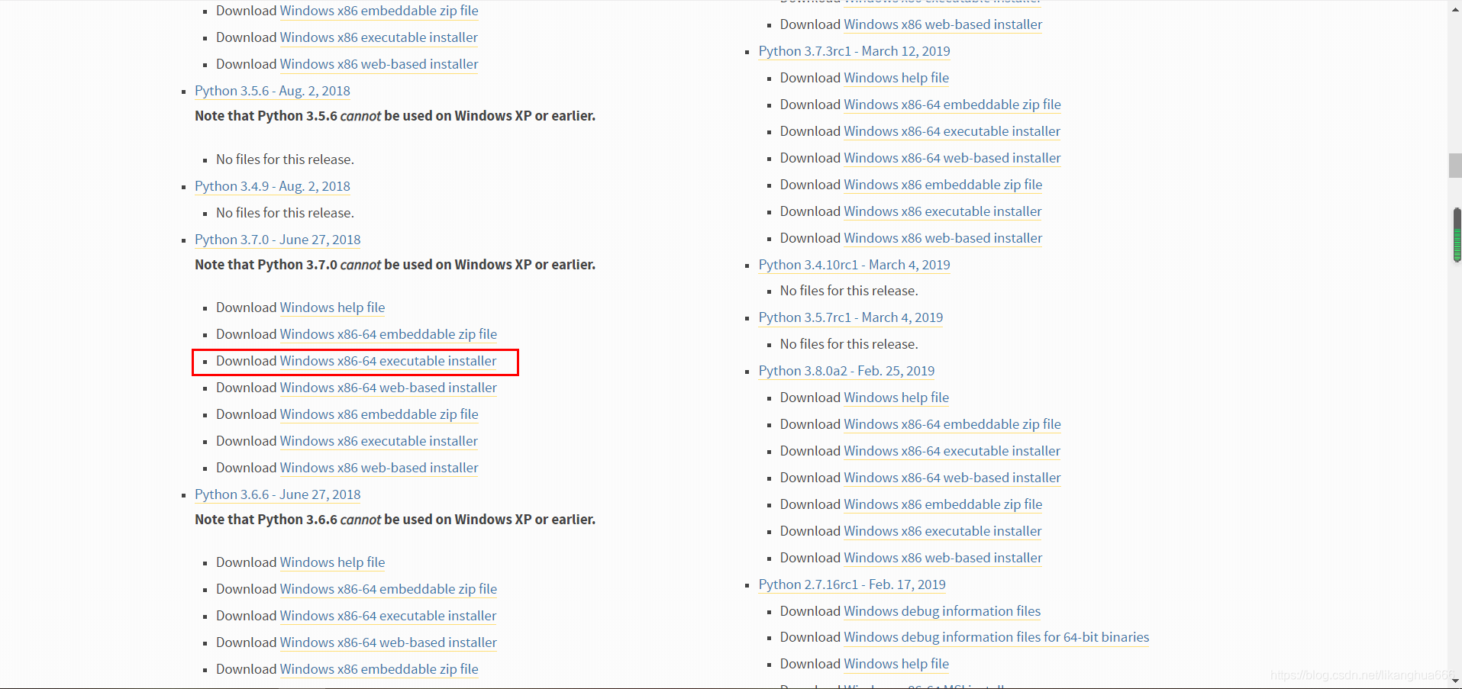Click the 'Note that Python 3.6.6 cannot be used' text
This screenshot has width=1462, height=689.
click(x=395, y=520)
